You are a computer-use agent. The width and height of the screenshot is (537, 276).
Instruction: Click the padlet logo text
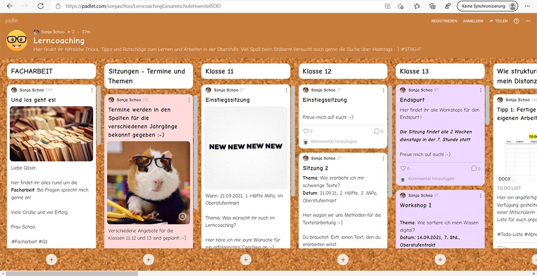pyautogui.click(x=12, y=21)
